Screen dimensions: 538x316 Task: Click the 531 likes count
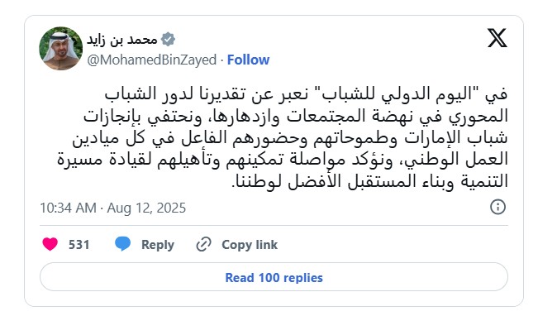click(x=79, y=245)
